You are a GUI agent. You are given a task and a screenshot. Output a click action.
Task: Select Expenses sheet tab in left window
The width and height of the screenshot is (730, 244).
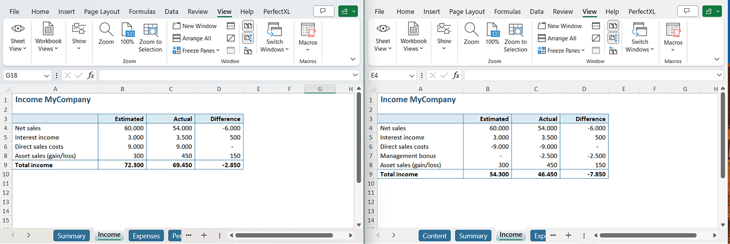(146, 236)
